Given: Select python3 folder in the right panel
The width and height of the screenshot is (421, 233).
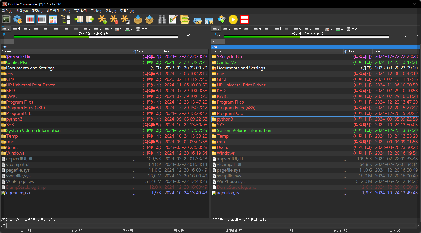Looking at the screenshot, I should tap(315, 119).
